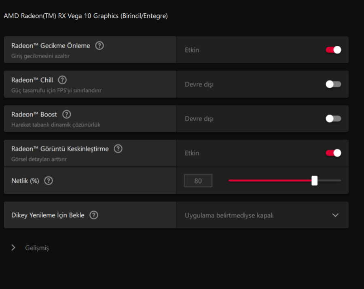Screen dimensions: 364x289
Task: Click the AMD Radeon RX Vega 10 title
Action: click(86, 16)
